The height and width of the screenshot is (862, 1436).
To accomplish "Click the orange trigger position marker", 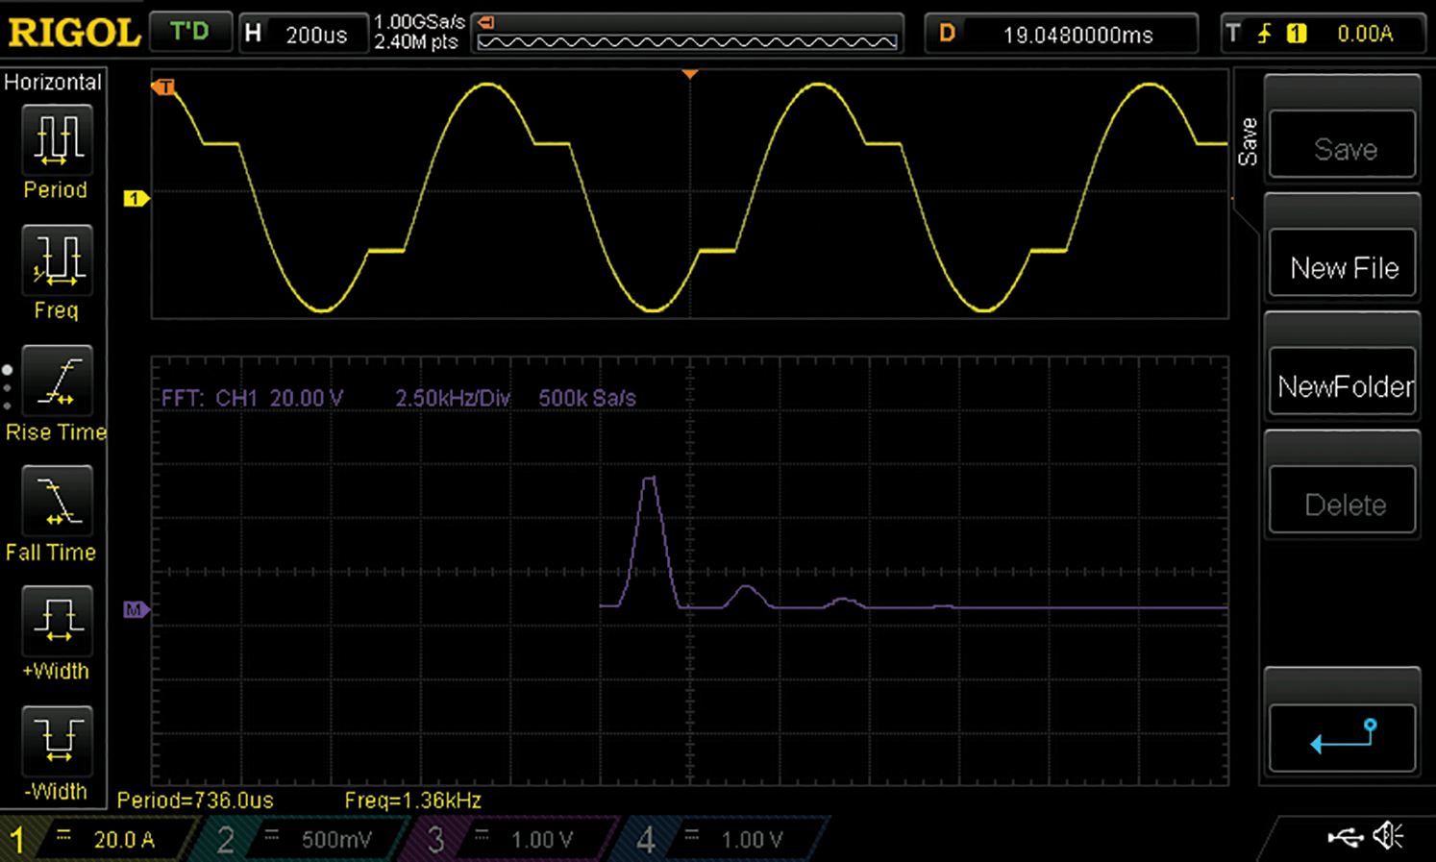I will (x=689, y=74).
